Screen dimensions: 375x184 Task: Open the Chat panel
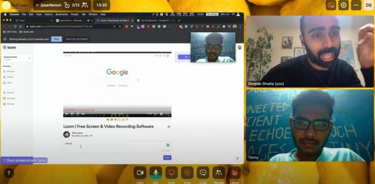[203, 172]
